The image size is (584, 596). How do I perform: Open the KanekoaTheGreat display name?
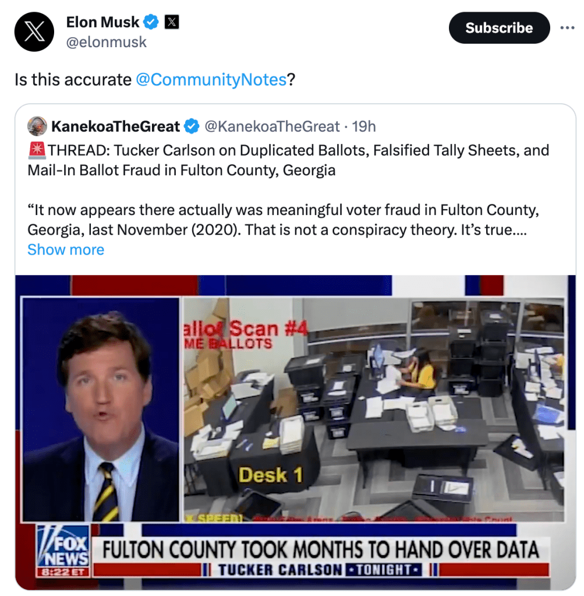(x=115, y=126)
